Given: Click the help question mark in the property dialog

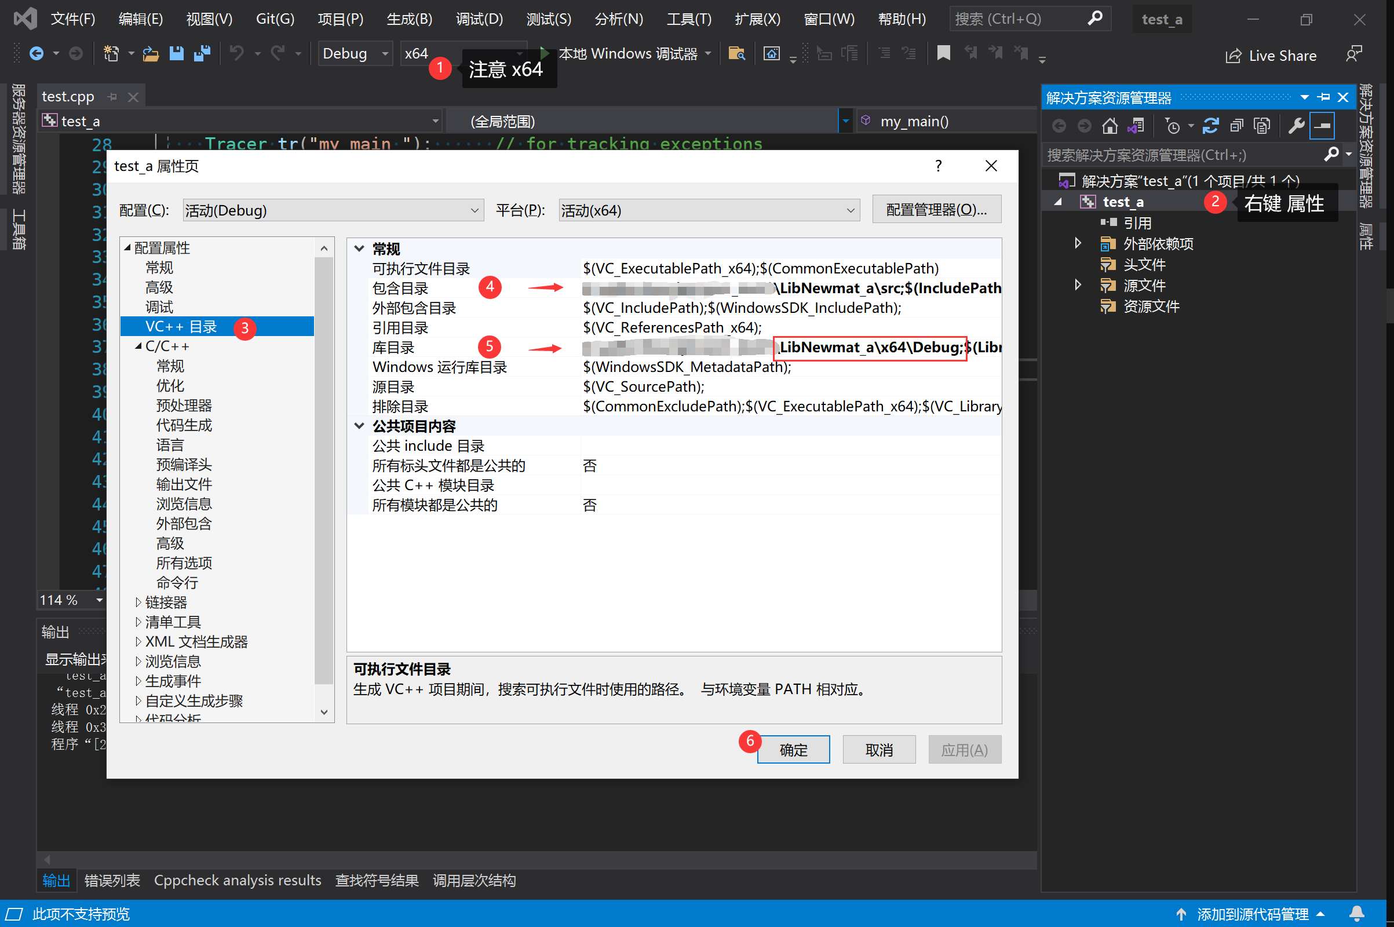Looking at the screenshot, I should click(x=938, y=166).
